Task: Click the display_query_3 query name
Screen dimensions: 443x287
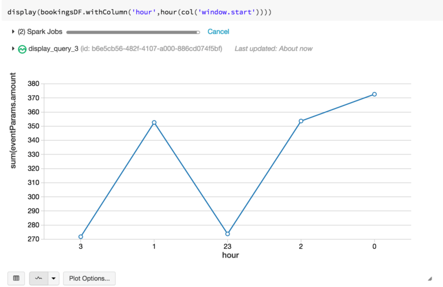Action: pyautogui.click(x=54, y=48)
